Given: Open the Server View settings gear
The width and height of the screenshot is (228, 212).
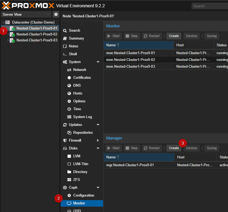Looking at the screenshot, I should [x=56, y=14].
